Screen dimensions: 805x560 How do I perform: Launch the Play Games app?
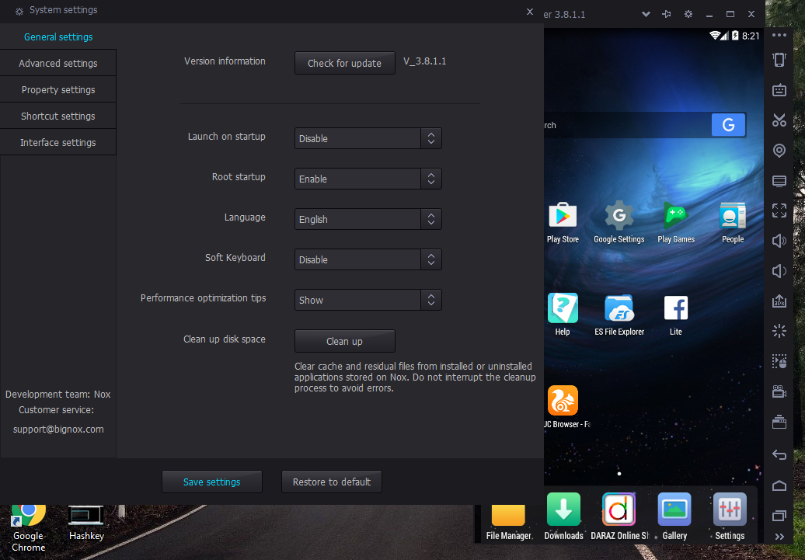[676, 216]
